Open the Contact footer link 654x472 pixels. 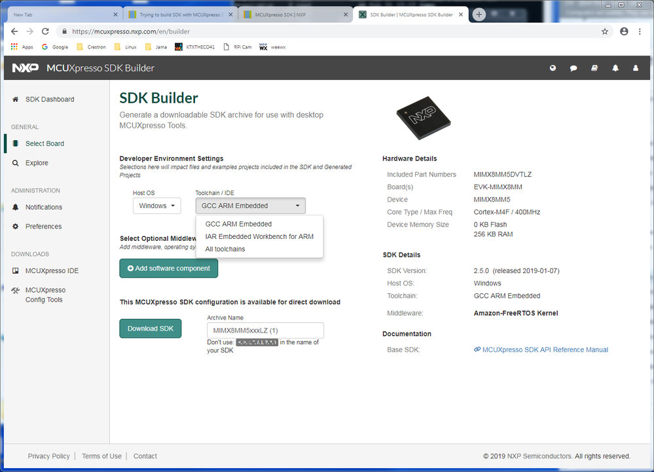pyautogui.click(x=145, y=456)
